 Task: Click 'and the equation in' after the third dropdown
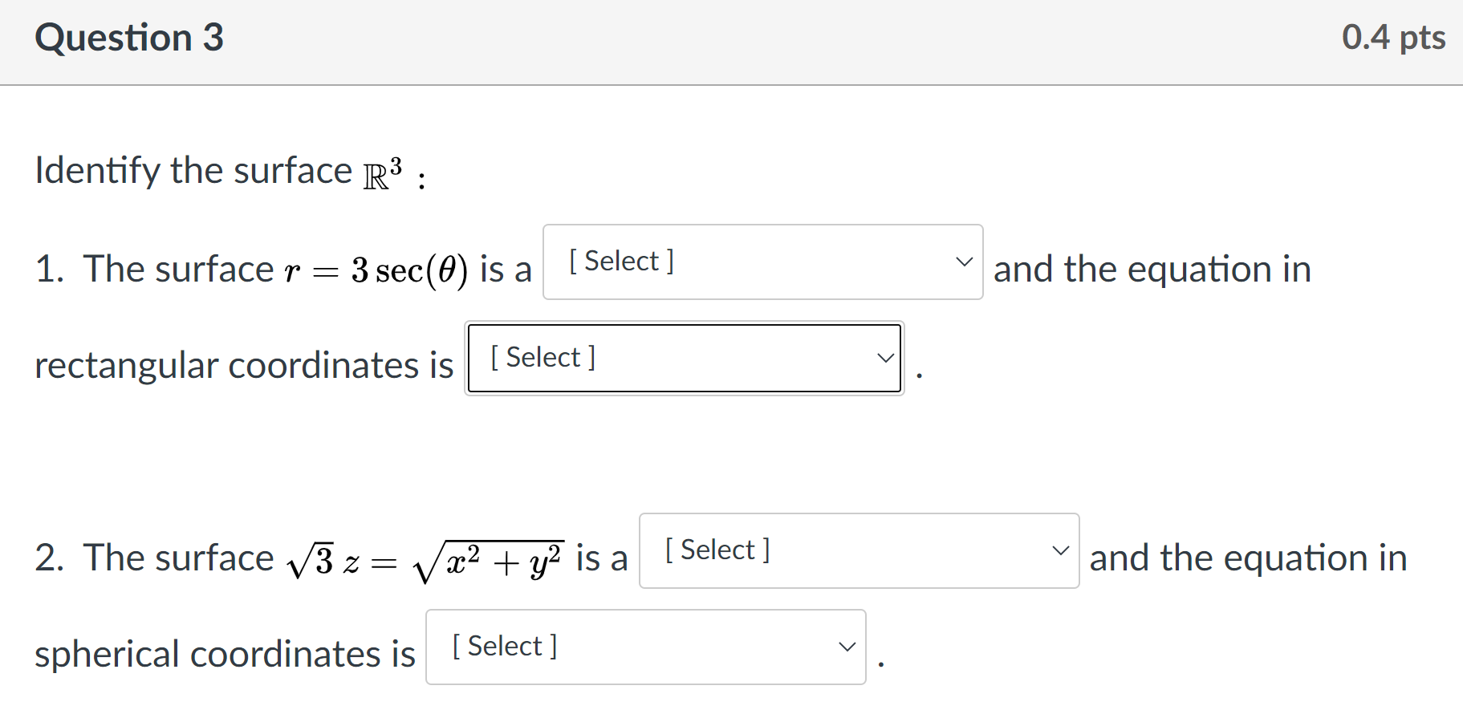[1248, 558]
